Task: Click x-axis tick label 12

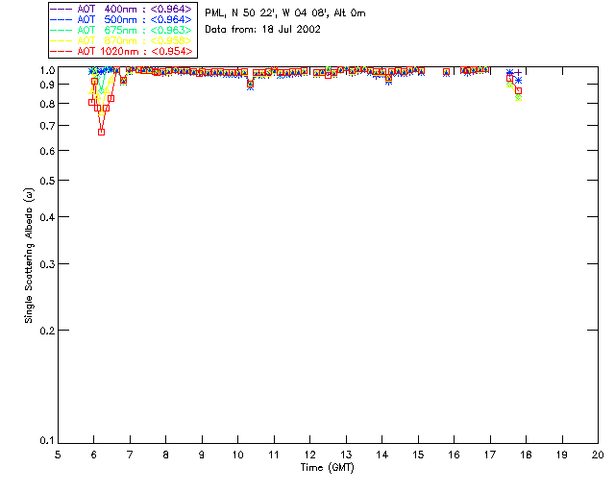Action: 309,455
